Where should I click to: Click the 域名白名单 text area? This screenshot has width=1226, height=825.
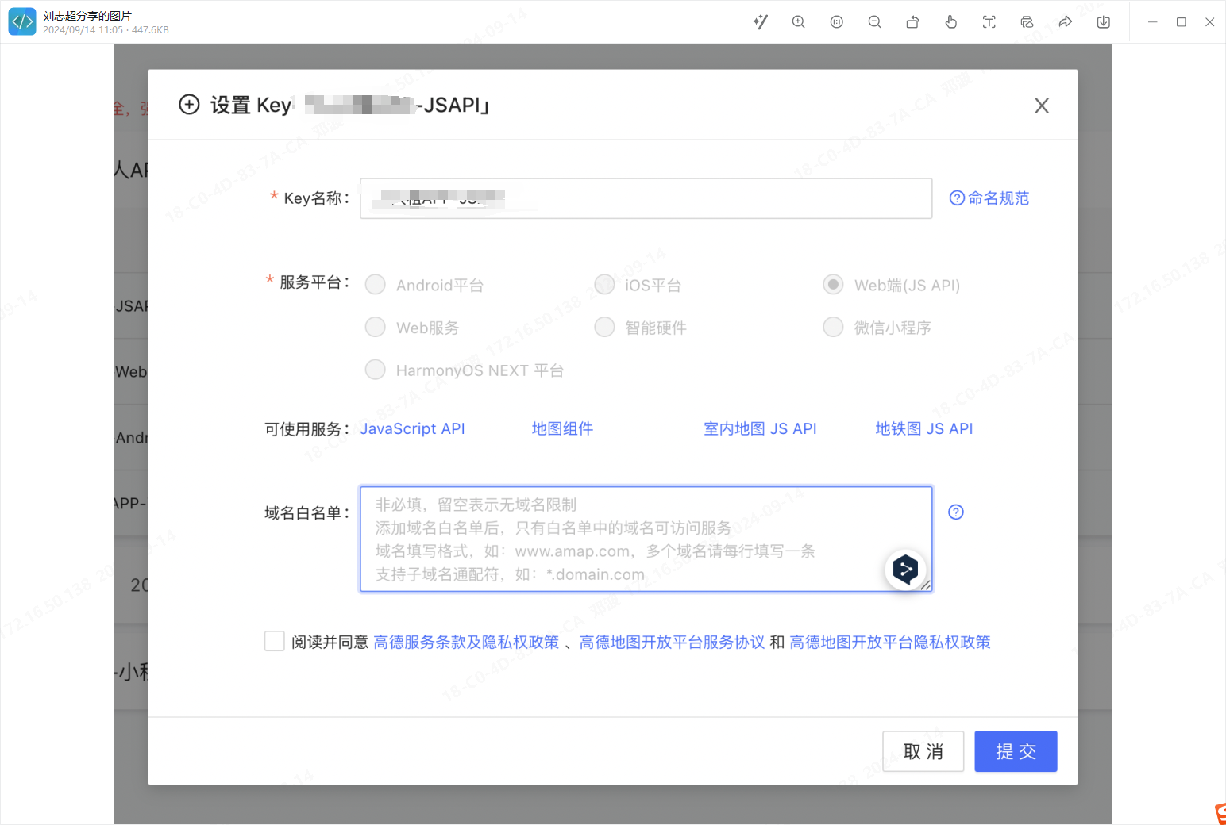(x=646, y=539)
